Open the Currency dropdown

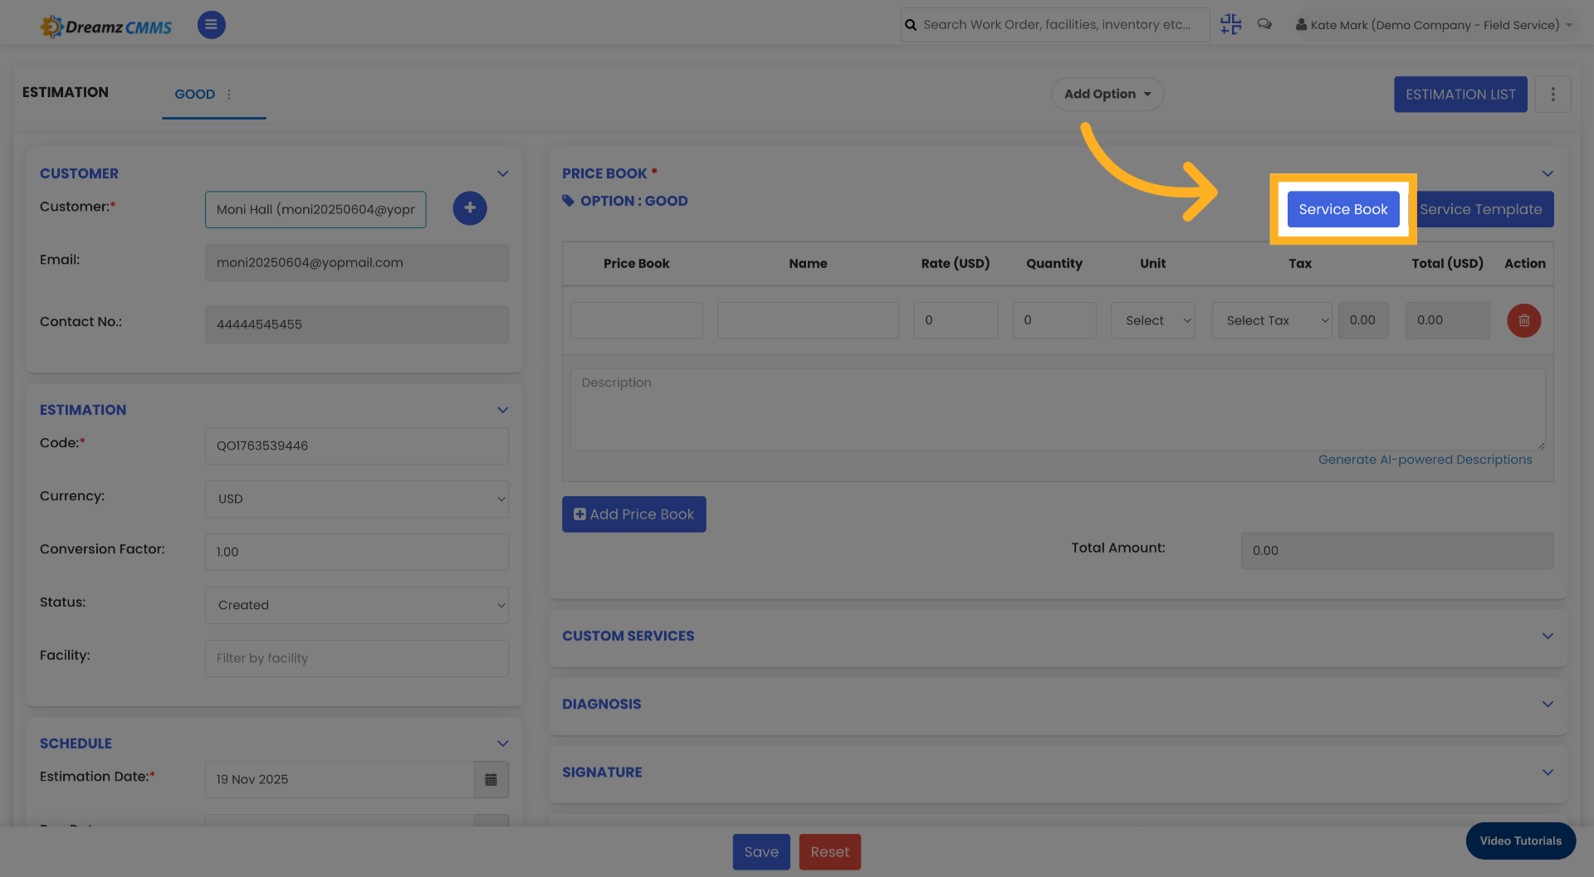357,499
